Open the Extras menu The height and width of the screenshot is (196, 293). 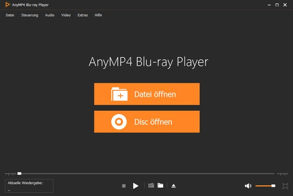tap(83, 15)
